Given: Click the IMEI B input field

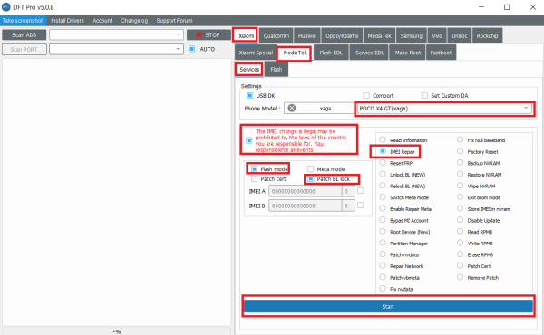Looking at the screenshot, I should (x=305, y=206).
